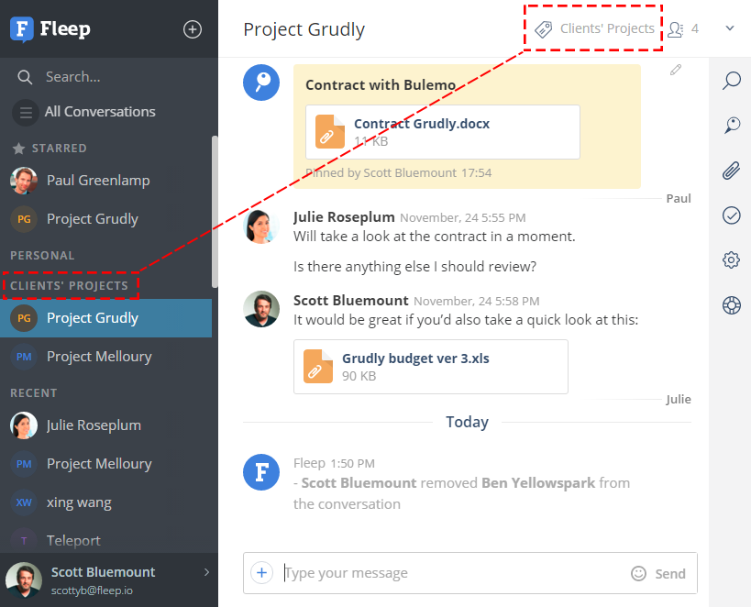Click the Clients' Projects label text in header
751x607 pixels.
(x=607, y=28)
